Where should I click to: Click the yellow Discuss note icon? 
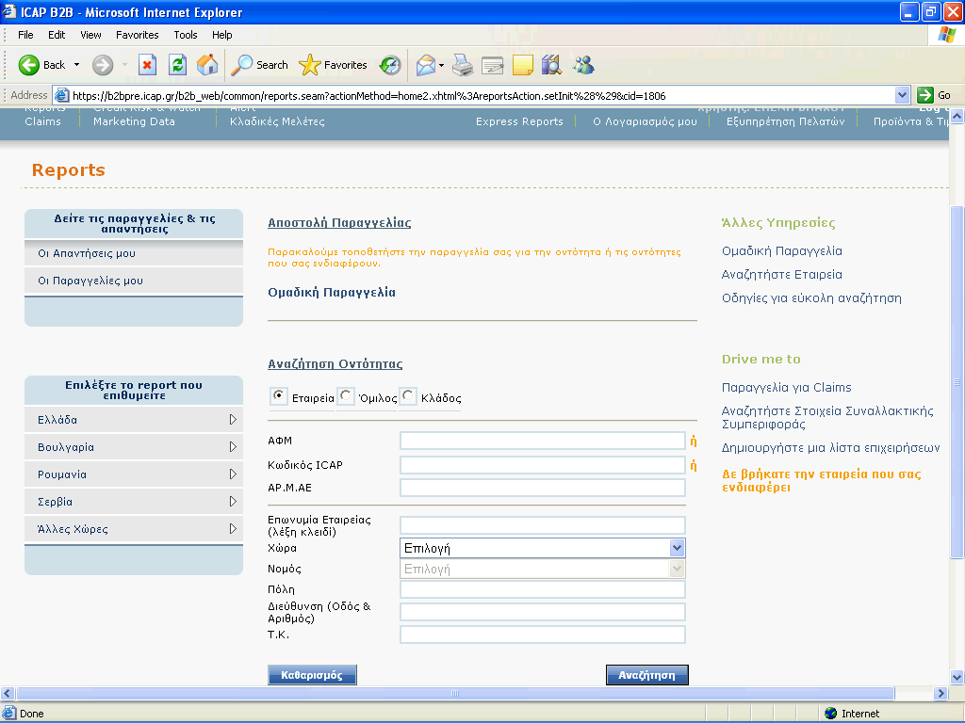point(522,65)
